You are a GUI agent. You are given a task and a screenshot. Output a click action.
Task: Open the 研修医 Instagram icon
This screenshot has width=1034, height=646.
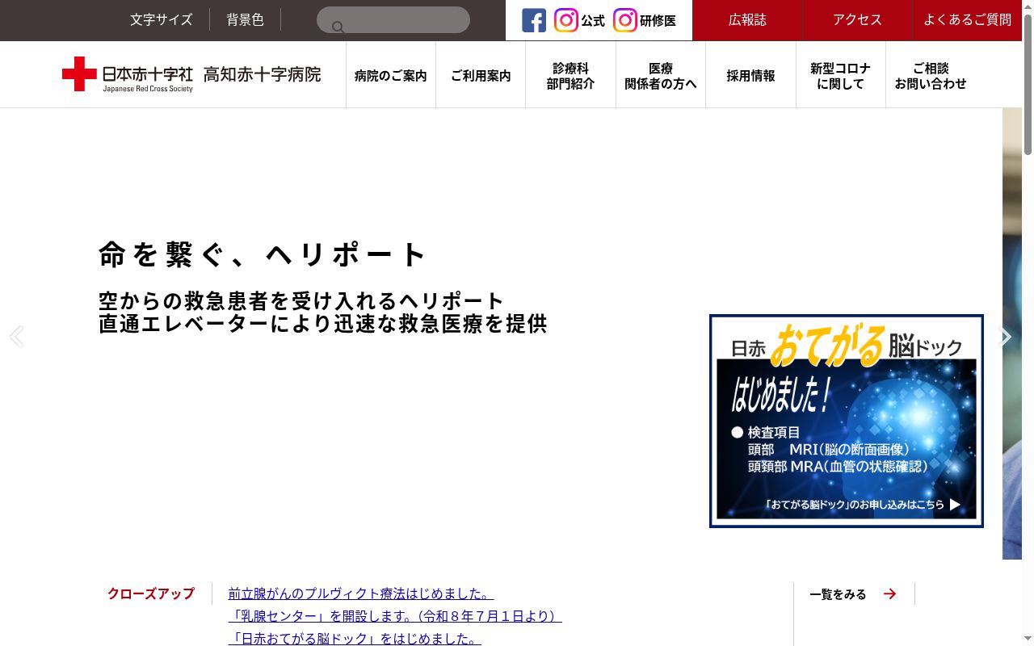pos(625,20)
